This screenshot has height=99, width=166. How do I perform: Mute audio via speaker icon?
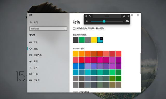(87, 21)
